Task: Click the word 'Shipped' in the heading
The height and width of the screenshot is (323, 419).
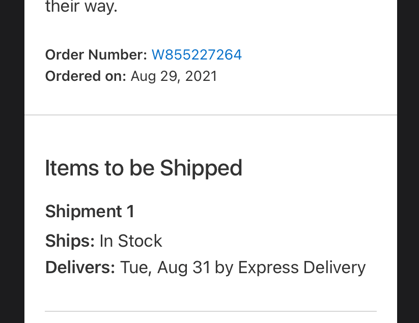Action: point(201,169)
